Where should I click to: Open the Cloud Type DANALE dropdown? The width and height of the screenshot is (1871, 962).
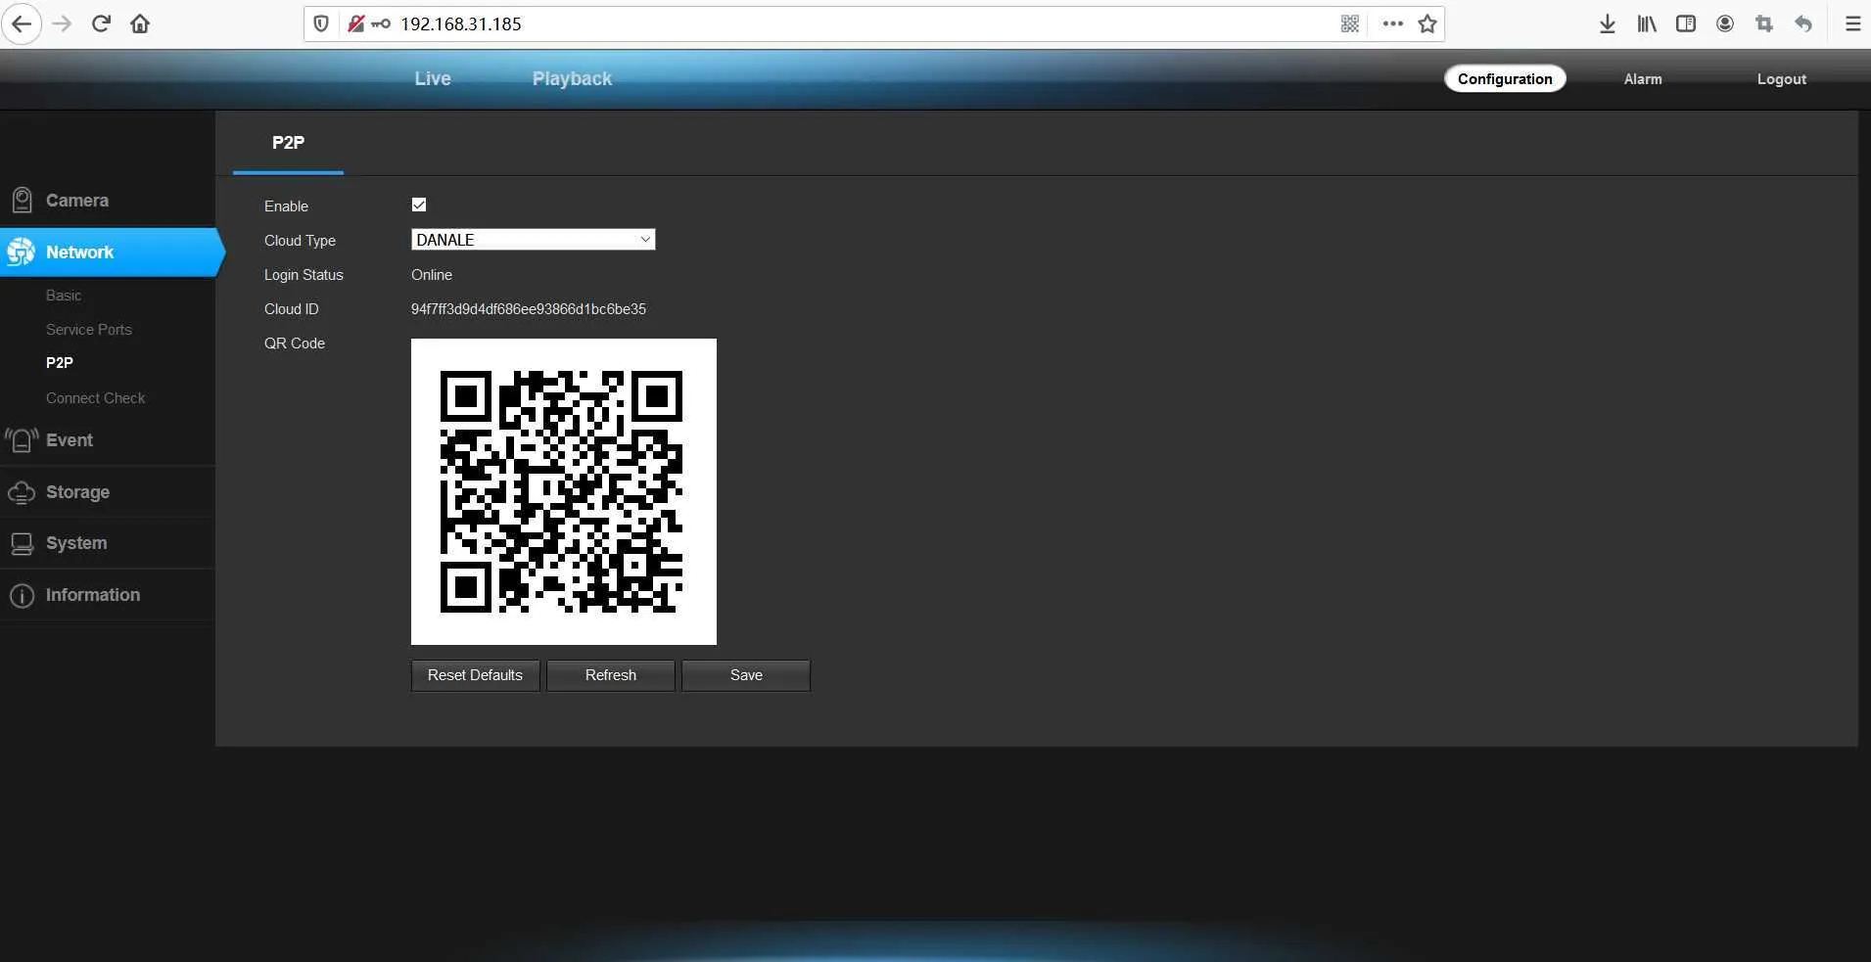(x=533, y=240)
